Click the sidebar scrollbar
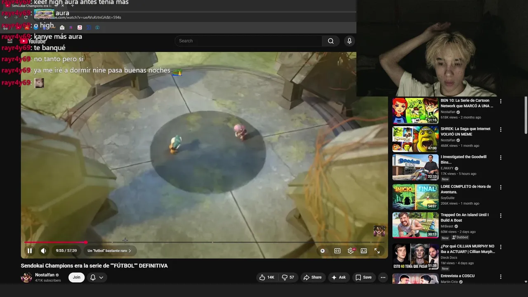This screenshot has height=297, width=528. 526,115
